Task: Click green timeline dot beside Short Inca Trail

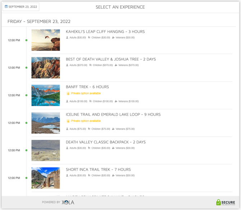Action: coord(26,178)
